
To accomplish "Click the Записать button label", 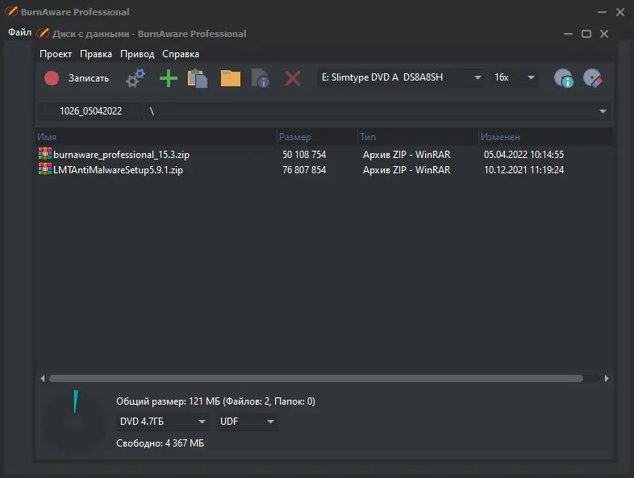I will tap(89, 78).
